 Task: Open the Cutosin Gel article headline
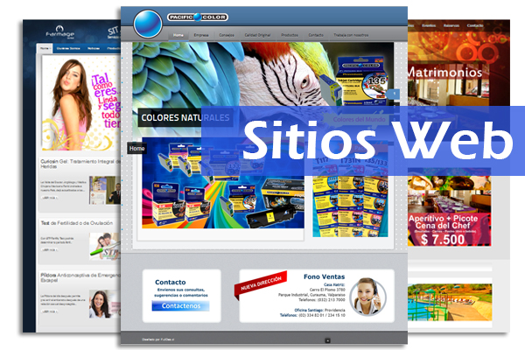point(80,164)
